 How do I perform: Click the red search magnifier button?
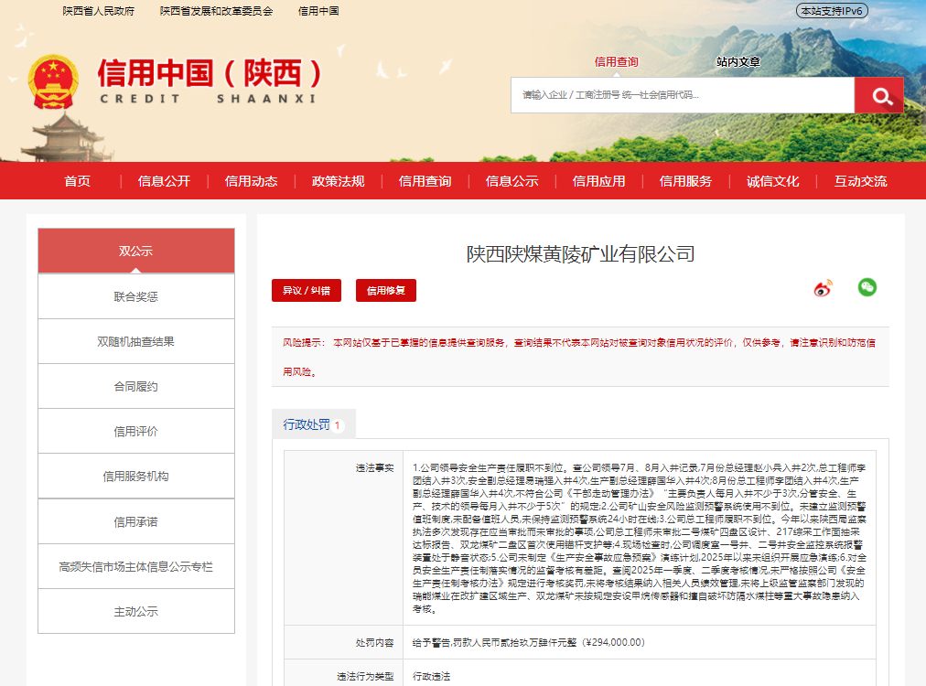(x=878, y=95)
